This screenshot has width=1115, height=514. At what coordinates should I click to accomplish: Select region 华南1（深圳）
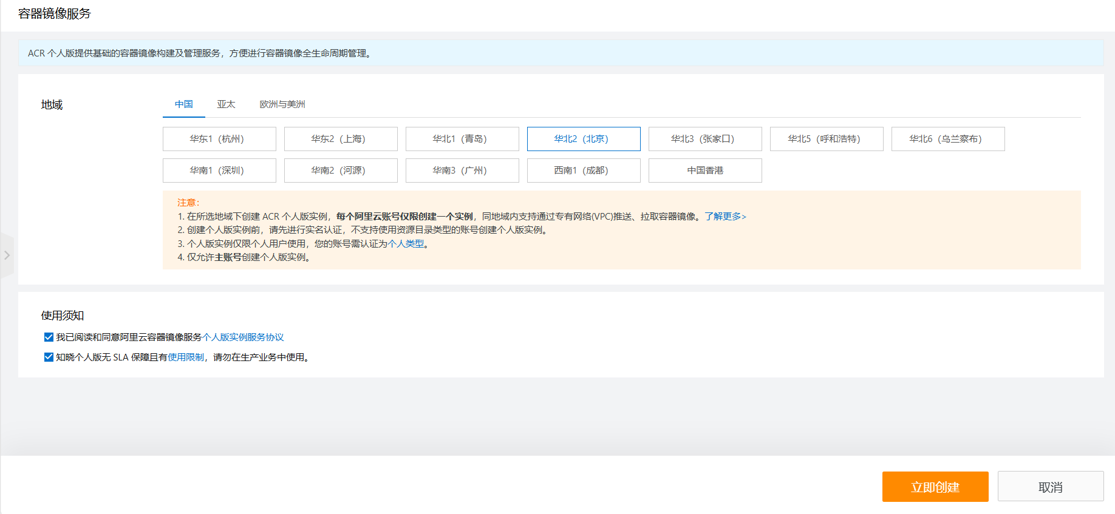219,171
